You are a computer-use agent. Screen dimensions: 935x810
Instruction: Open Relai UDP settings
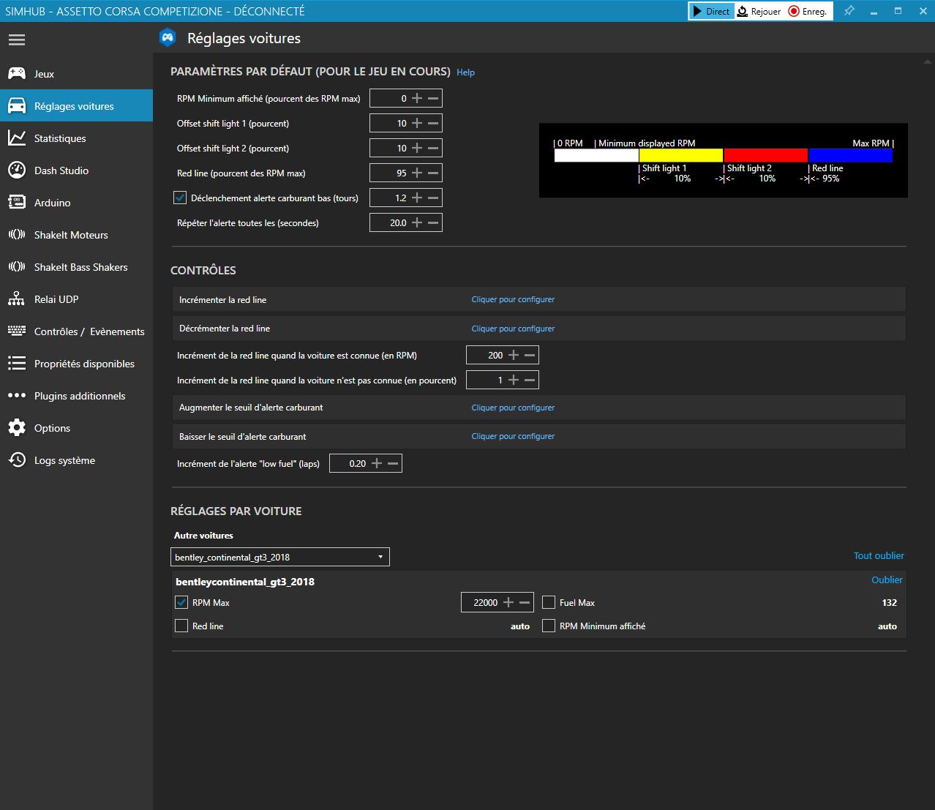(76, 299)
